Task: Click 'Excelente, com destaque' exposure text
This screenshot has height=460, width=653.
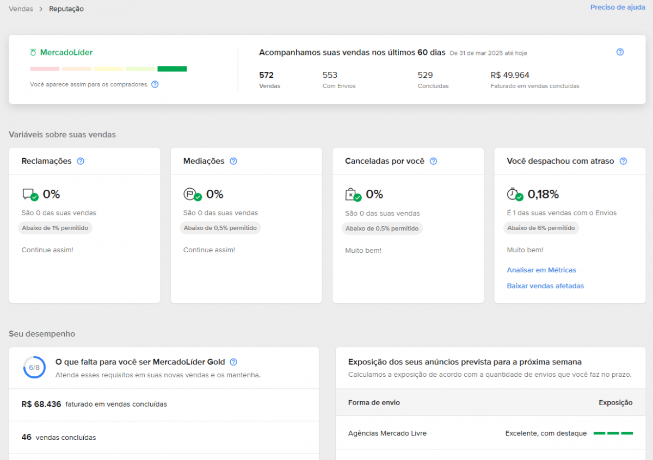Action: click(546, 433)
